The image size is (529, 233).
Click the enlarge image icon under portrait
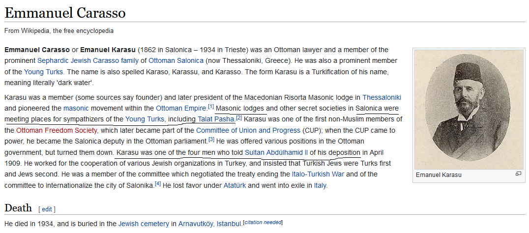[518, 174]
